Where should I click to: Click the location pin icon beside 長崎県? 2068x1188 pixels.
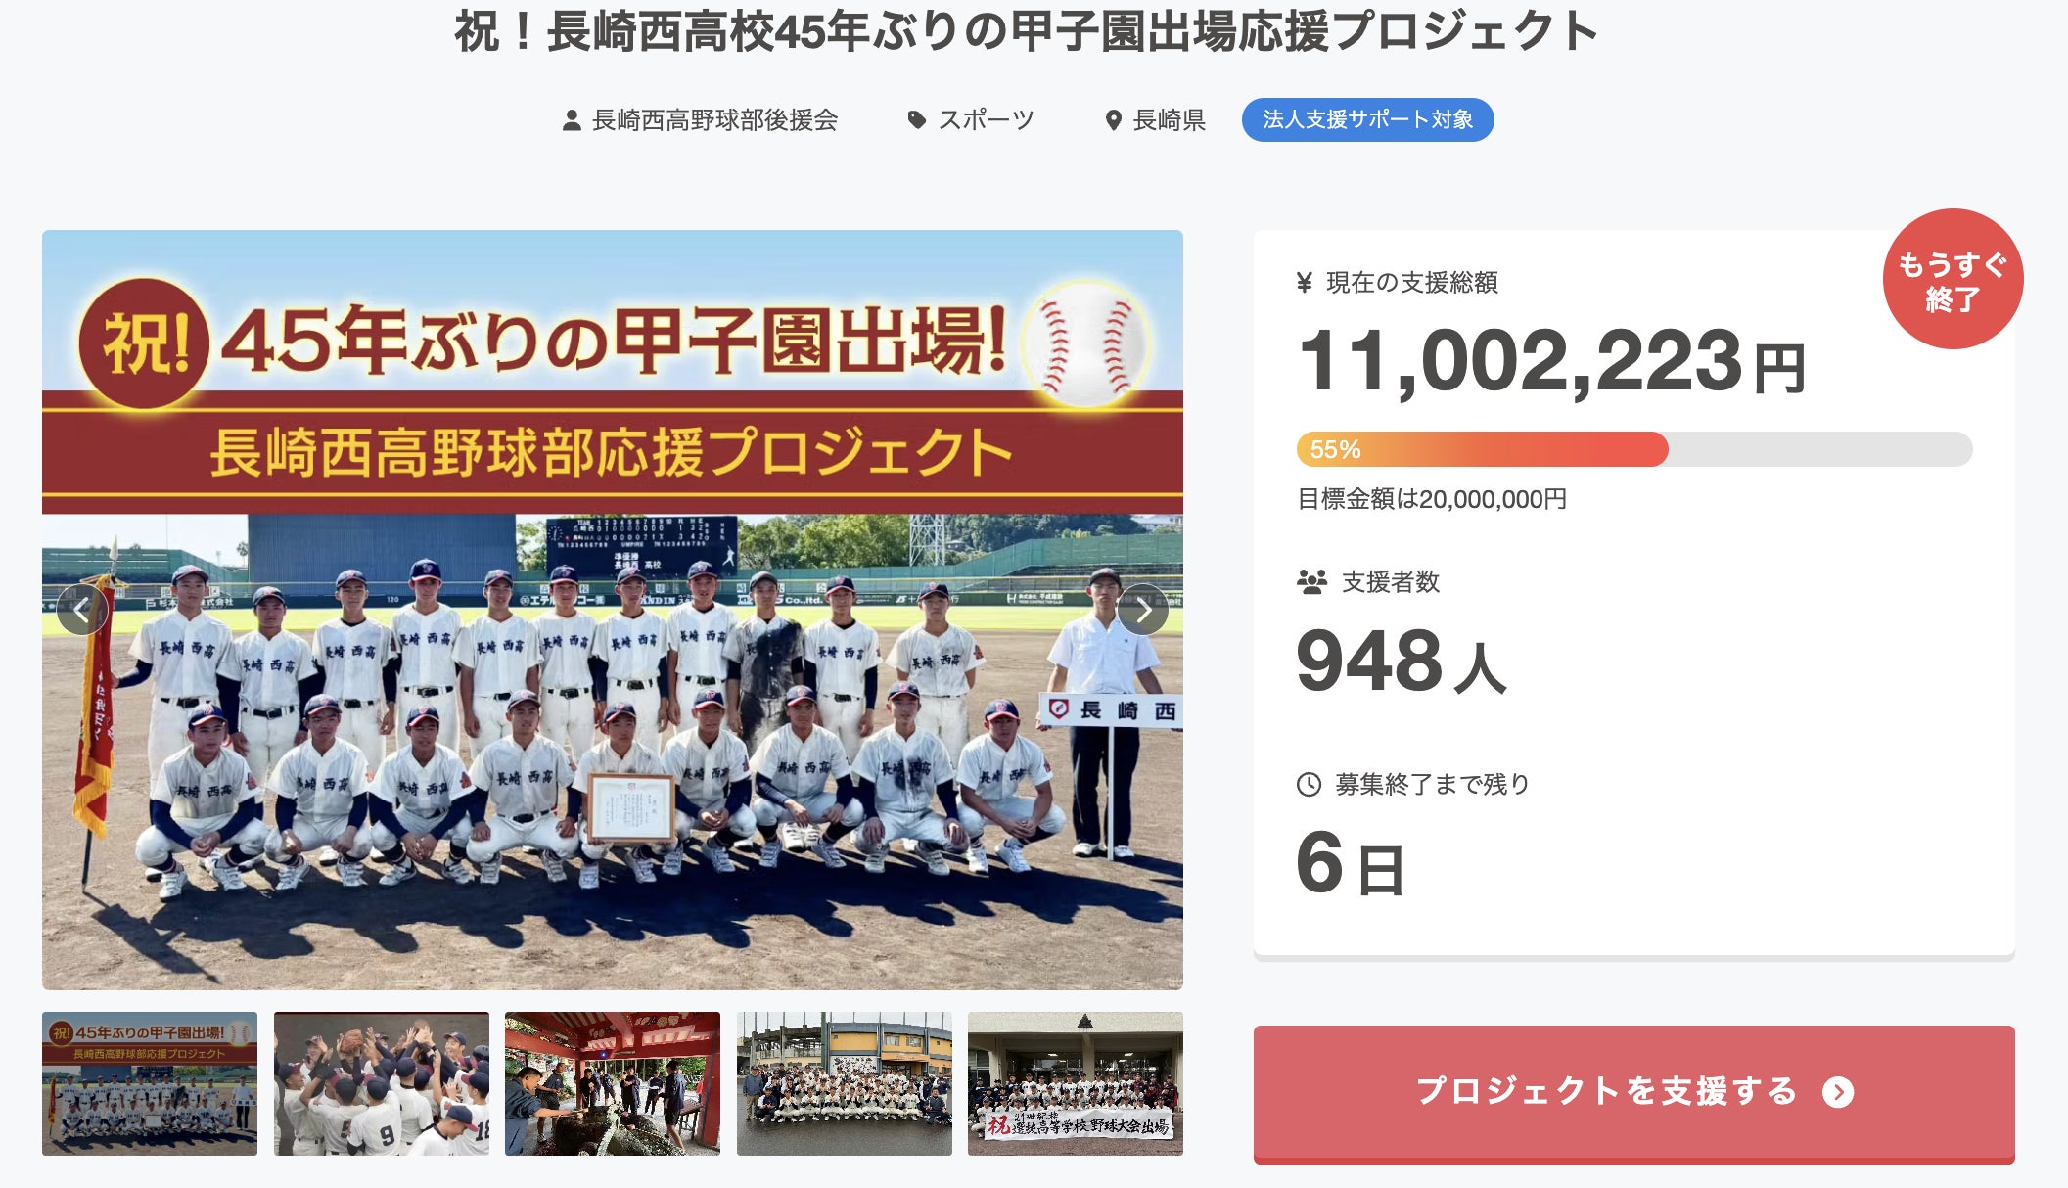pos(1113,120)
